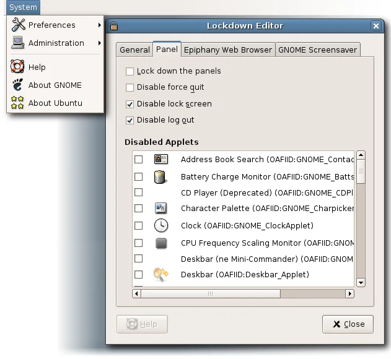
Task: Click the horizontal scrollbar thumb
Action: pyautogui.click(x=211, y=294)
